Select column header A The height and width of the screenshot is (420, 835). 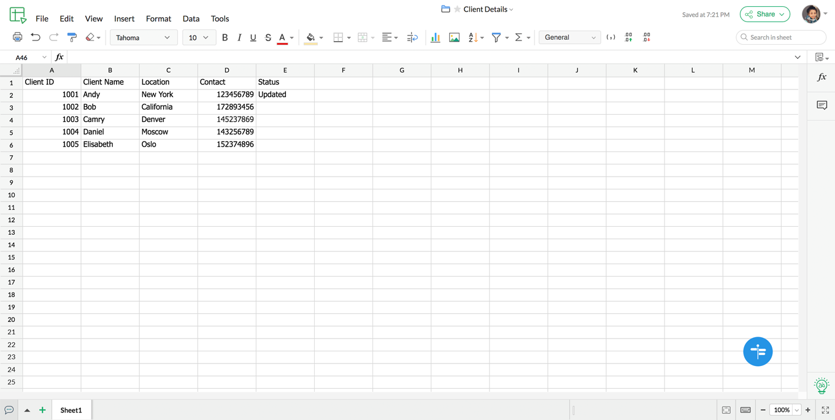[x=52, y=71]
